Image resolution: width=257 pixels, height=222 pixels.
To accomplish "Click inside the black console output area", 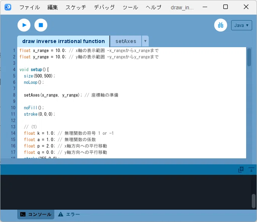I will point(126,192).
